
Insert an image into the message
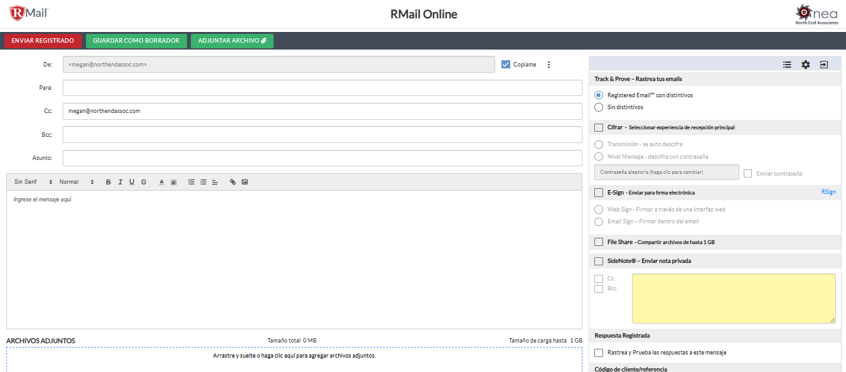(x=245, y=182)
